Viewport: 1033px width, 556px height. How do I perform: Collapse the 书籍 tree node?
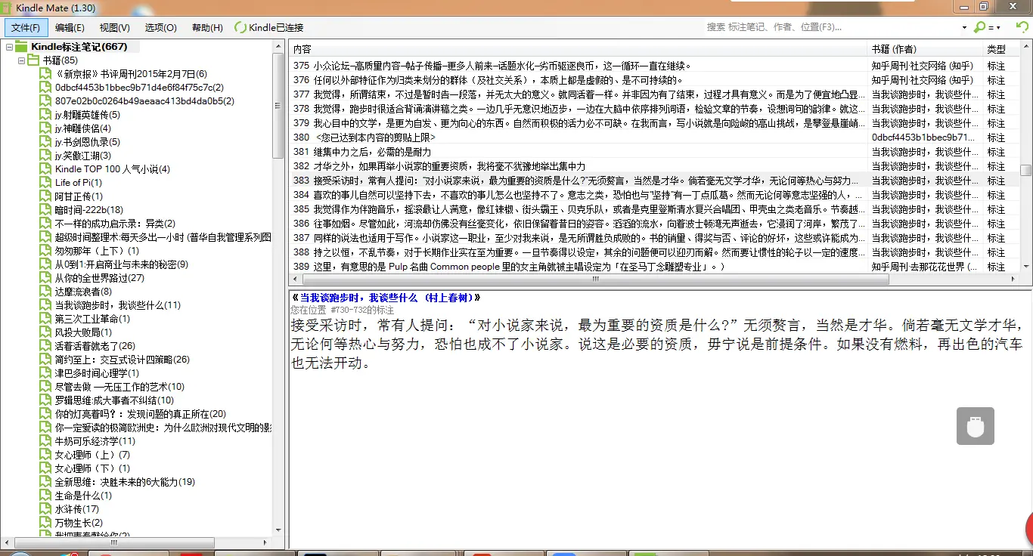point(21,60)
